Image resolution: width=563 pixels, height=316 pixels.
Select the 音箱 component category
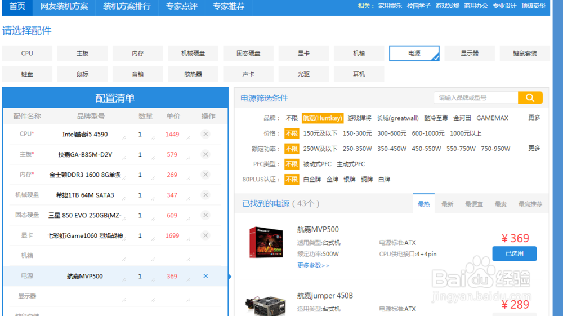pos(137,74)
